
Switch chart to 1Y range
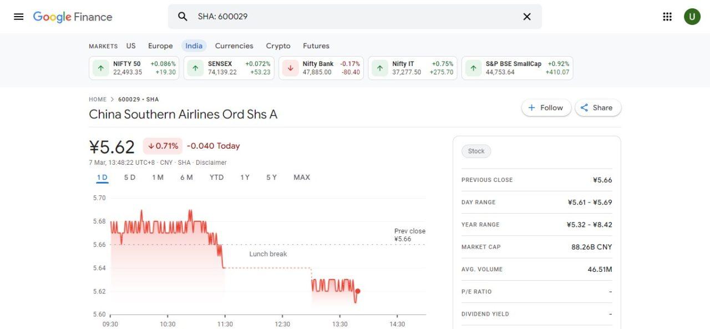coord(245,178)
